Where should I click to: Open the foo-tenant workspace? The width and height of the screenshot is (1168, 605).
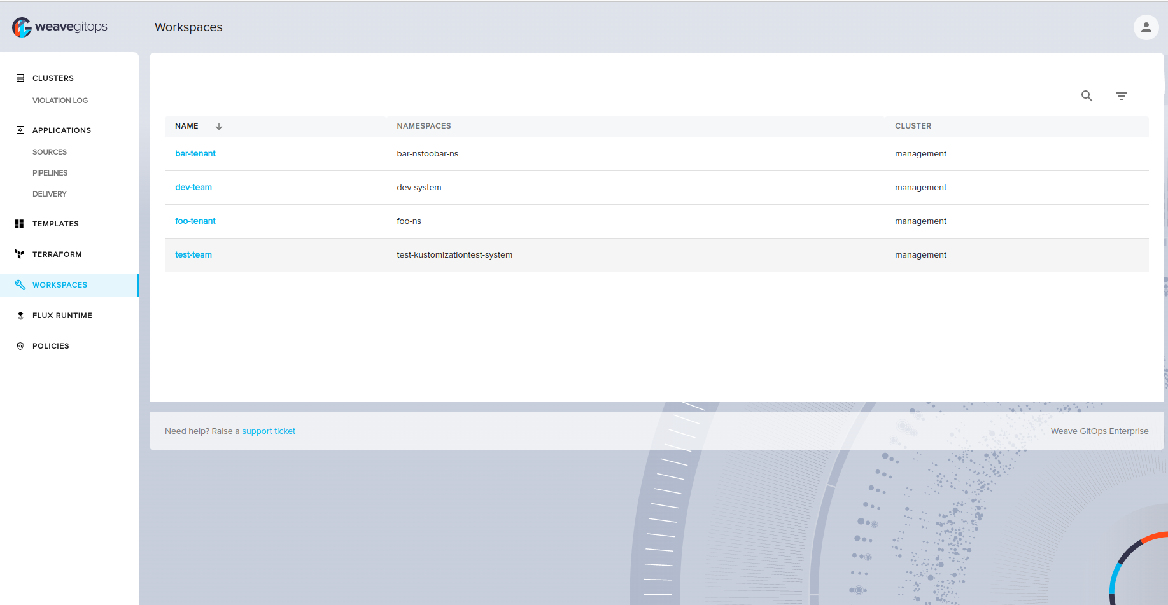(195, 221)
